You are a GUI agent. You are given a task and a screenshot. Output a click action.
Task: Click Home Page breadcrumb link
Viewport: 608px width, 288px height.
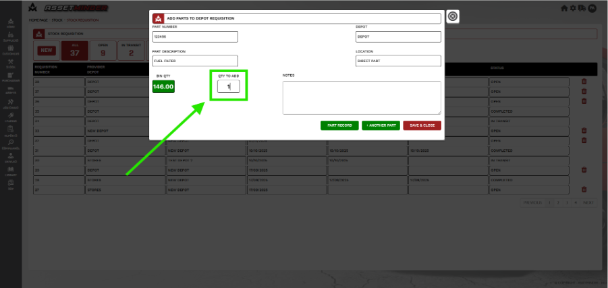click(x=38, y=20)
